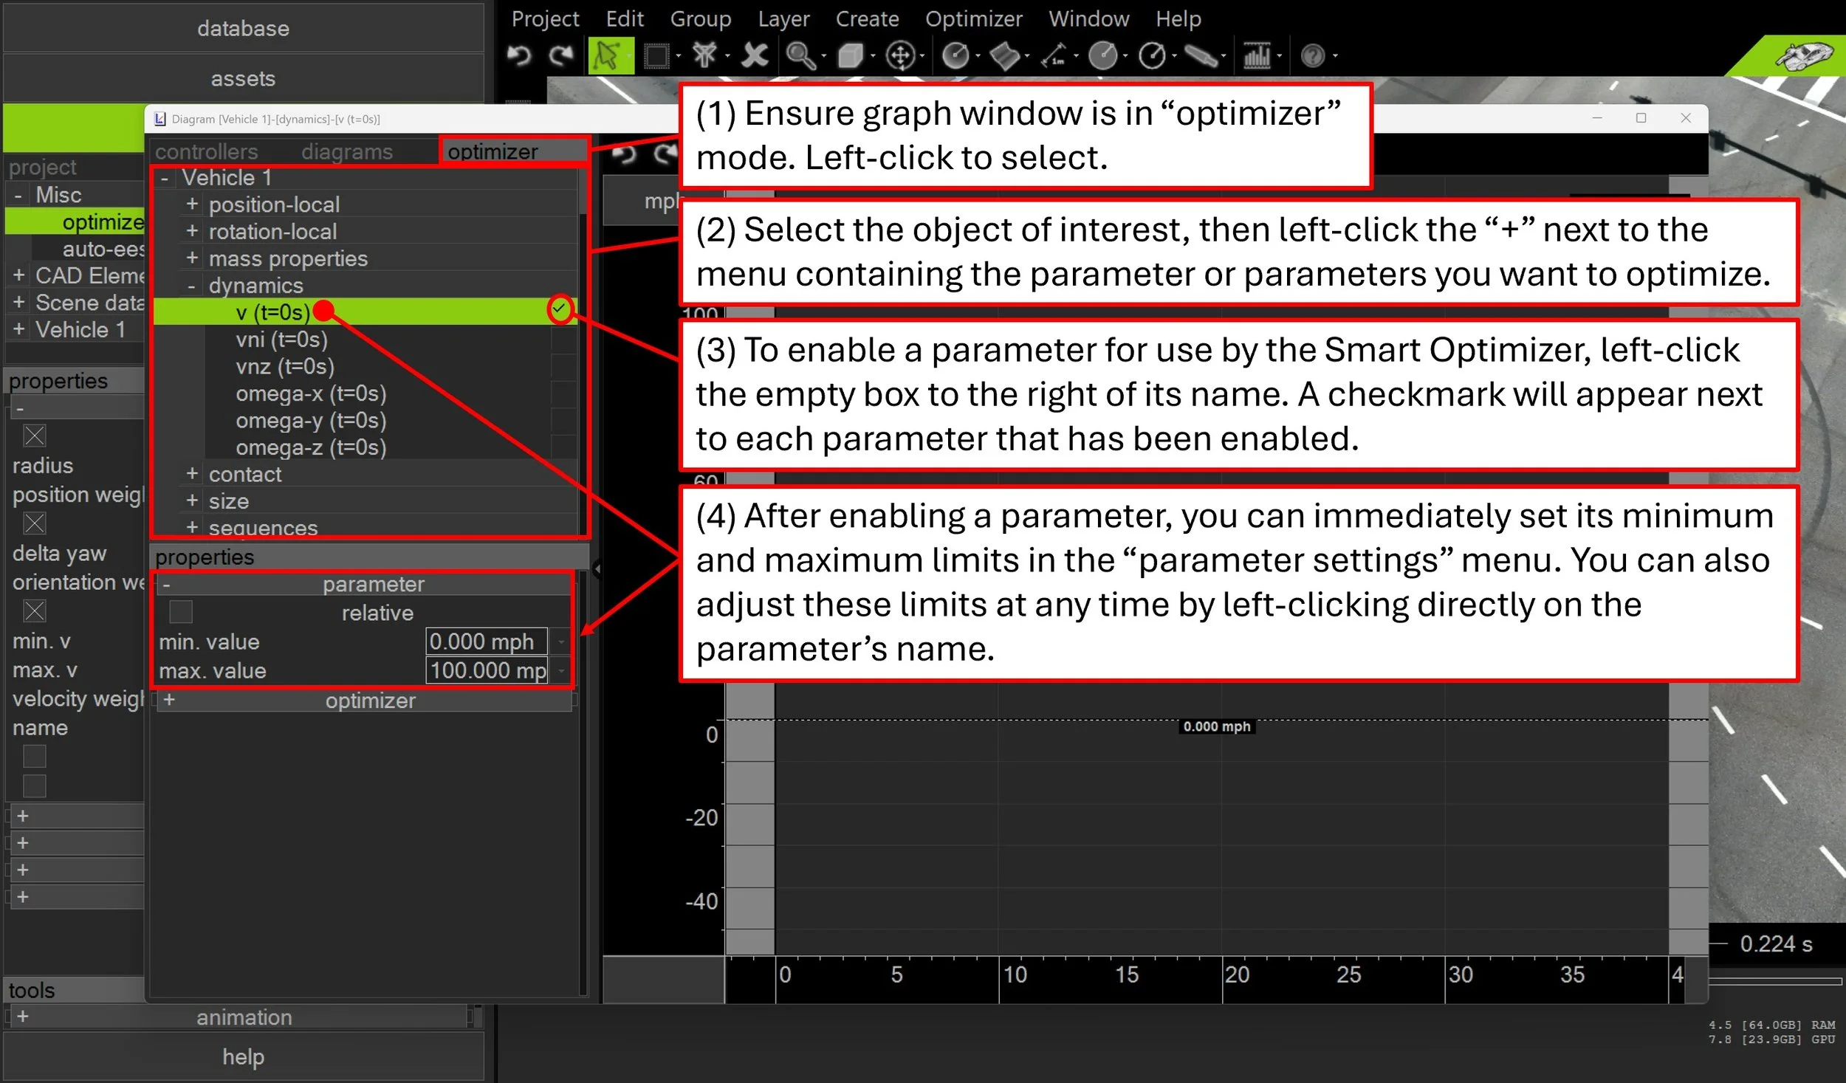Image resolution: width=1846 pixels, height=1083 pixels.
Task: Switch to the diagrams tab
Action: click(x=346, y=151)
